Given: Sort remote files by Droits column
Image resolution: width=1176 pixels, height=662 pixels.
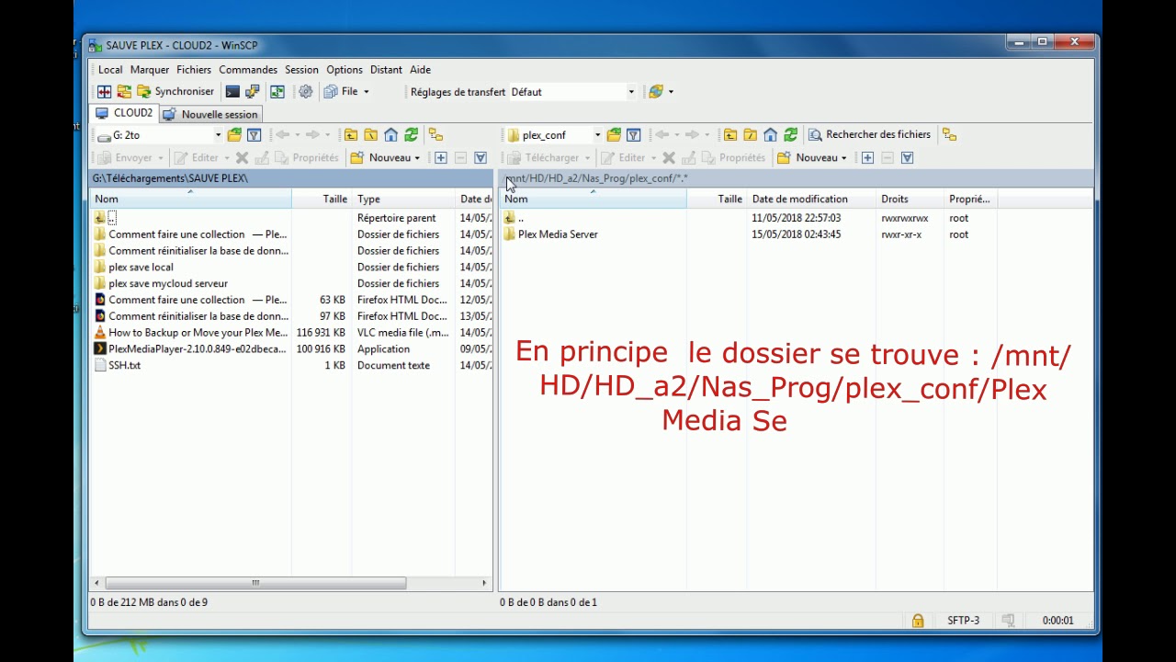Looking at the screenshot, I should coord(910,199).
